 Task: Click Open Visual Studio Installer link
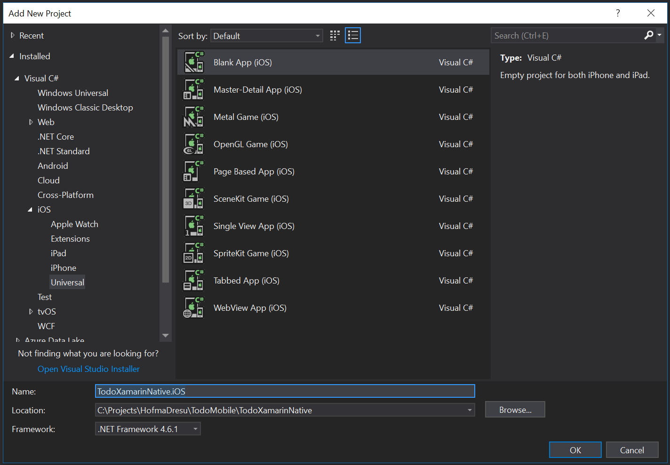[88, 369]
